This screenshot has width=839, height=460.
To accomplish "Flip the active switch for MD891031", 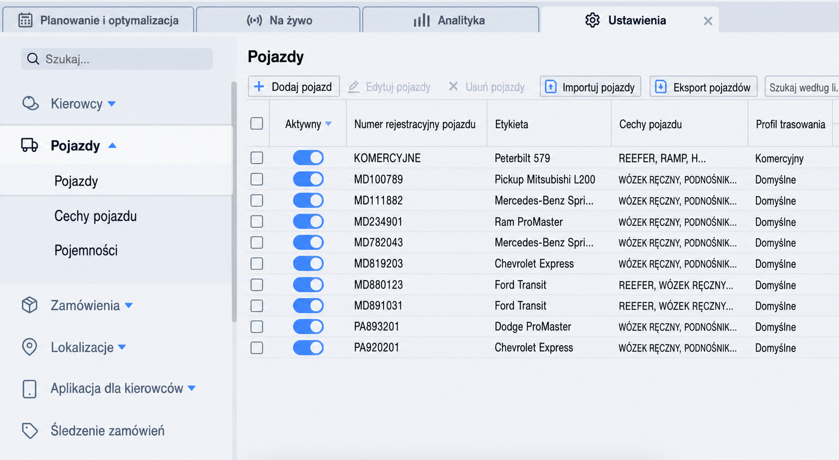I will click(308, 305).
